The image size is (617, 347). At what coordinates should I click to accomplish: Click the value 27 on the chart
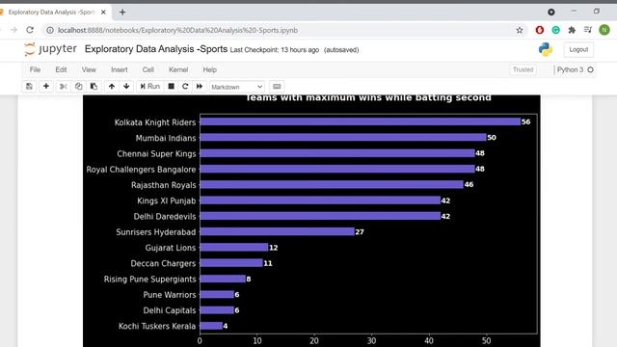pyautogui.click(x=360, y=232)
